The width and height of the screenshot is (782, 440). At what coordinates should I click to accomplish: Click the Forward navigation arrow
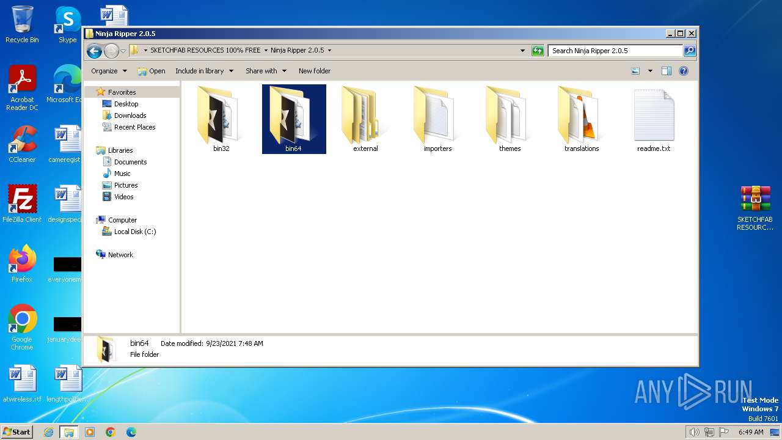(x=111, y=51)
